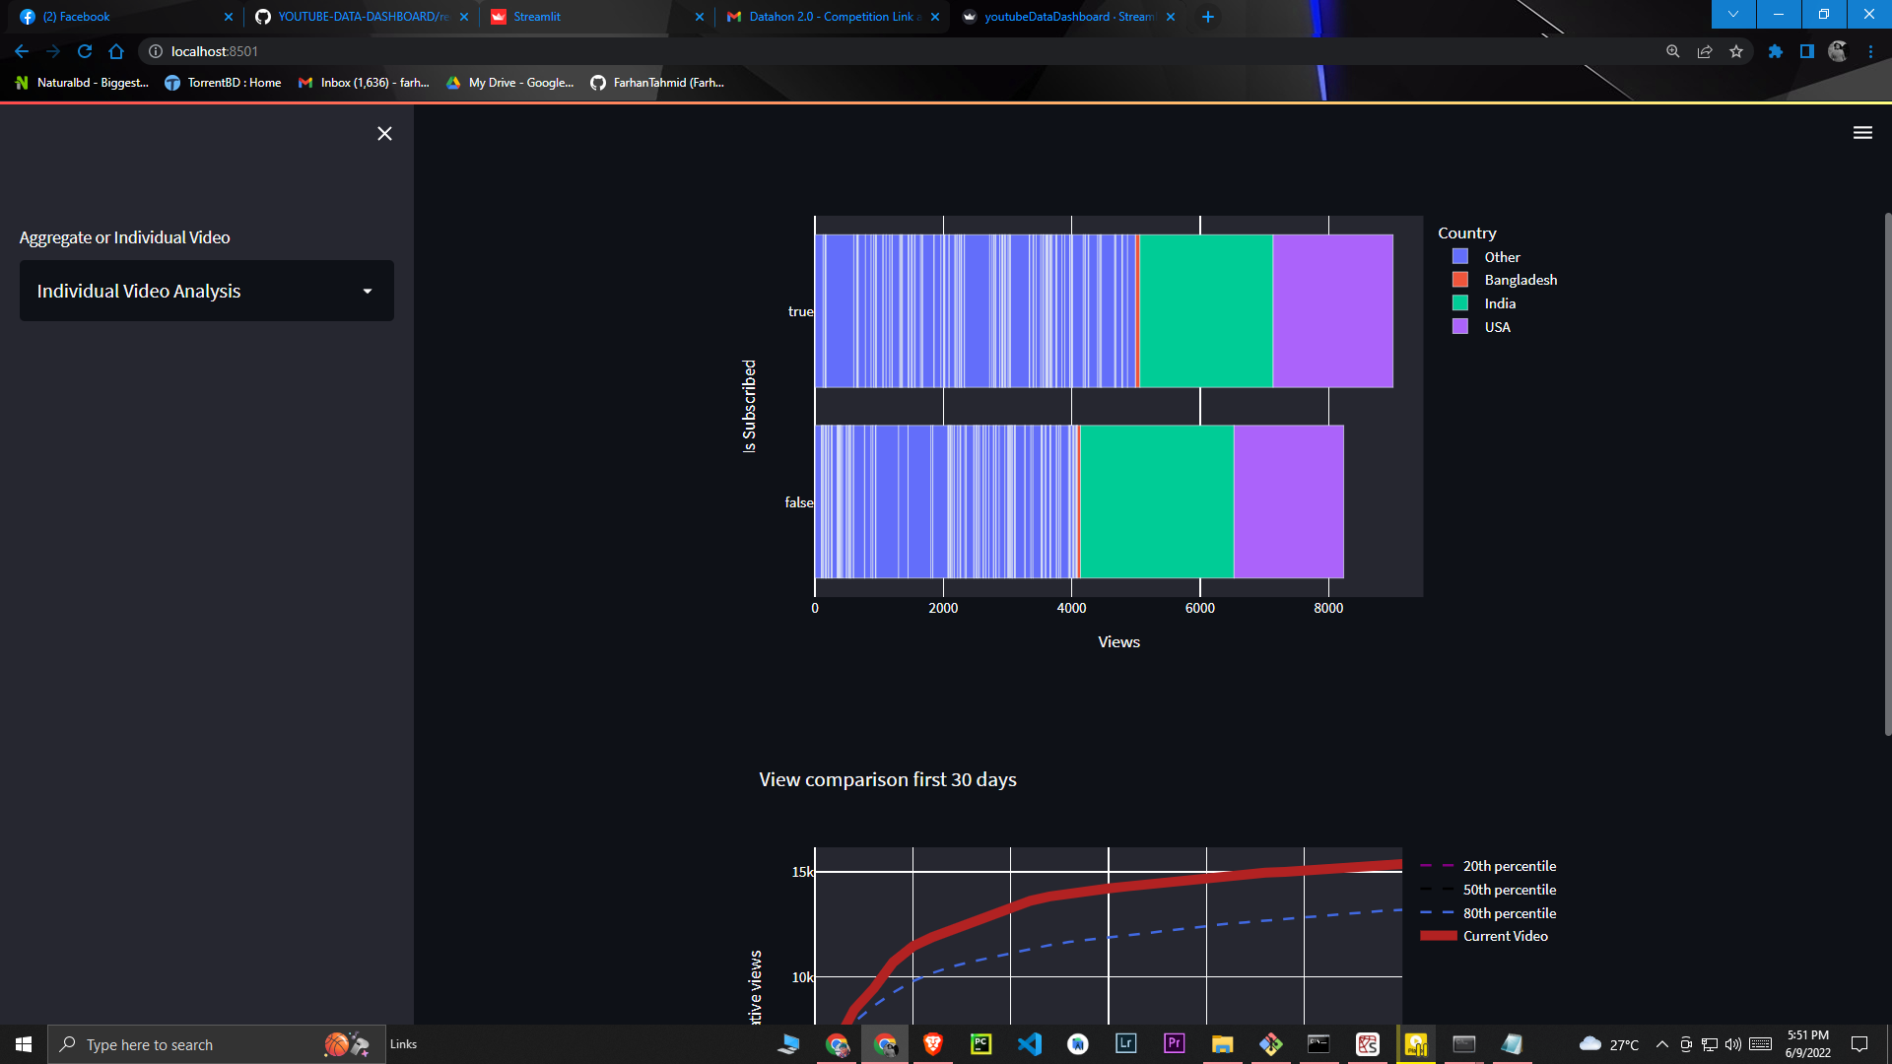
Task: Open the Individual Video Analysis dropdown
Action: 206,291
